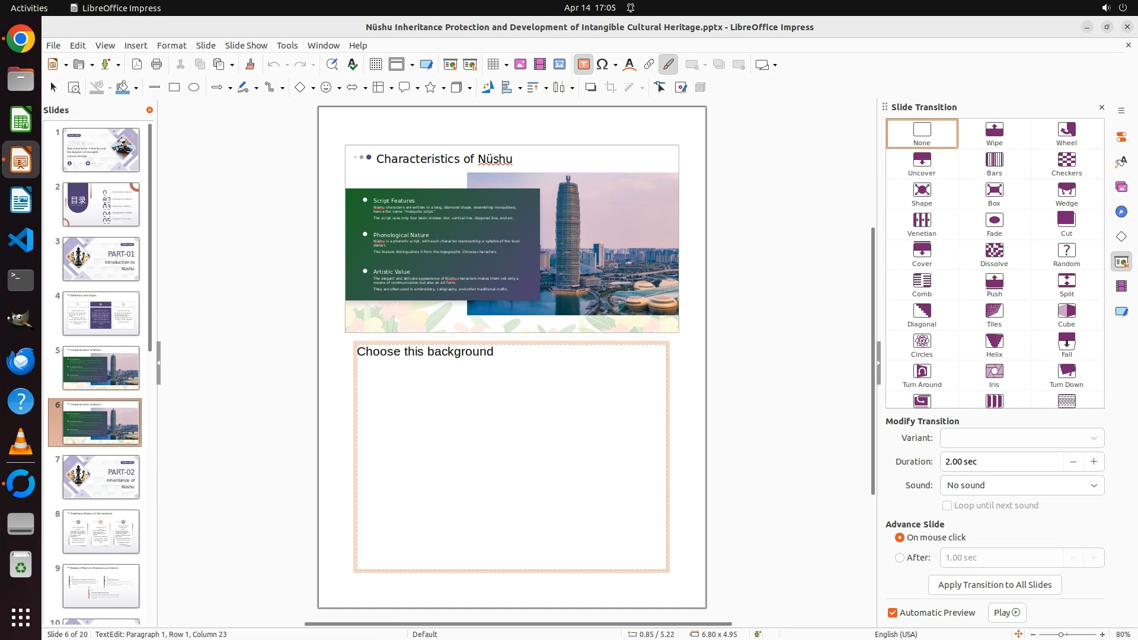The width and height of the screenshot is (1138, 640).
Task: Open the Display Views dropdown arrow
Action: pos(412,65)
